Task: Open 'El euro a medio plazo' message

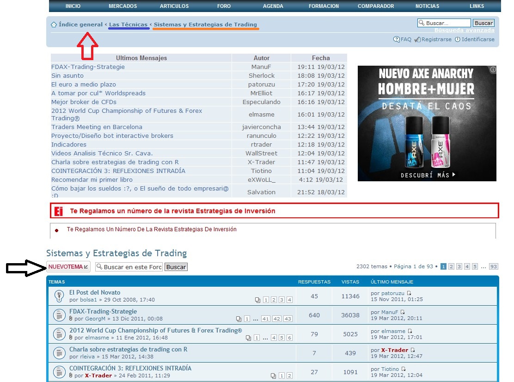Action: [x=84, y=85]
